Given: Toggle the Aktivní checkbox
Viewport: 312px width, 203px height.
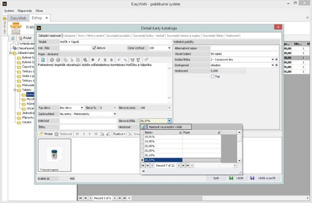Looking at the screenshot, I should click(94, 48).
